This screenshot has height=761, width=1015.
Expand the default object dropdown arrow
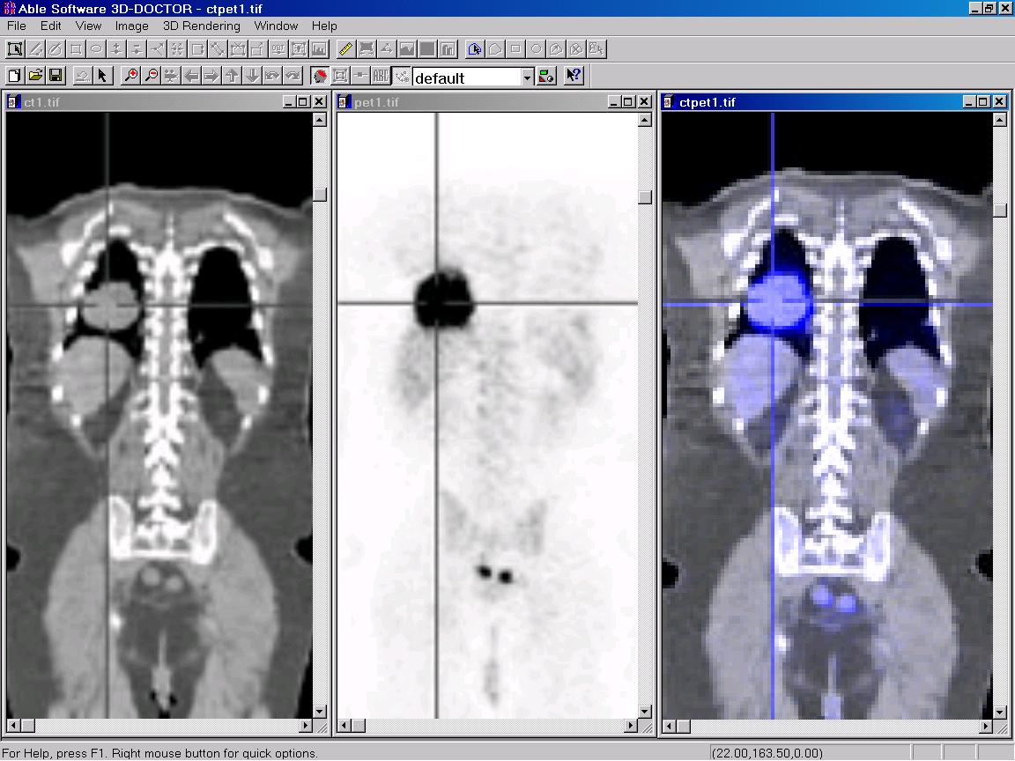(527, 78)
